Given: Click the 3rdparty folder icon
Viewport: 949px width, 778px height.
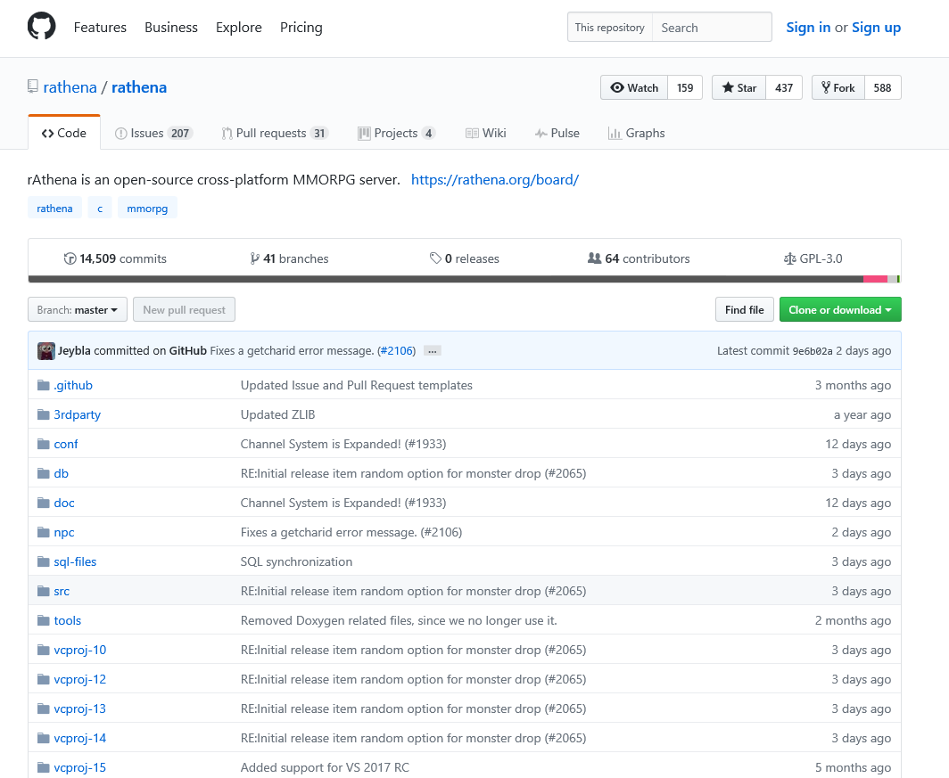Looking at the screenshot, I should tap(43, 414).
